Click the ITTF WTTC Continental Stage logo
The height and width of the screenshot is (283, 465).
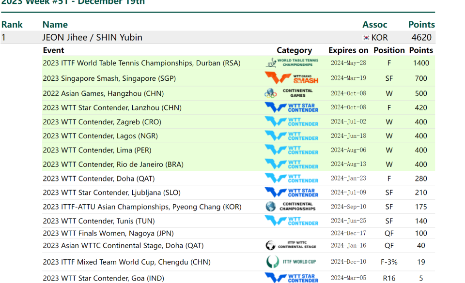coord(291,245)
